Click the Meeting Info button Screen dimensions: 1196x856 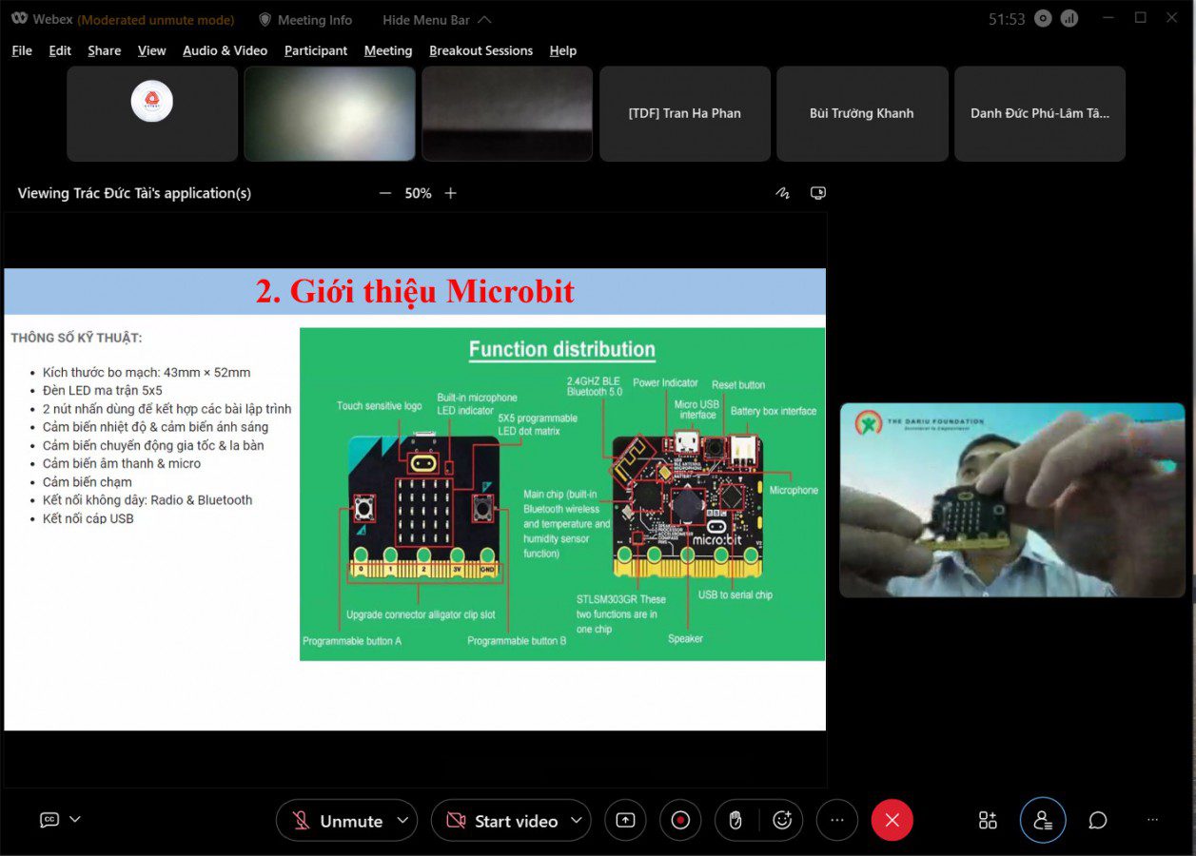305,20
